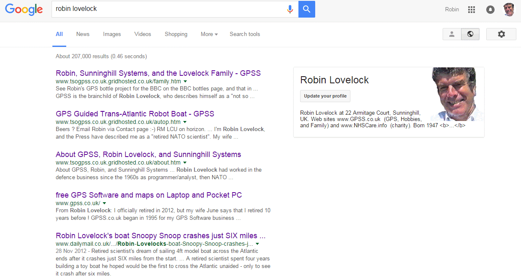Click inside the search query field
This screenshot has height=278, width=521.
pos(168,9)
